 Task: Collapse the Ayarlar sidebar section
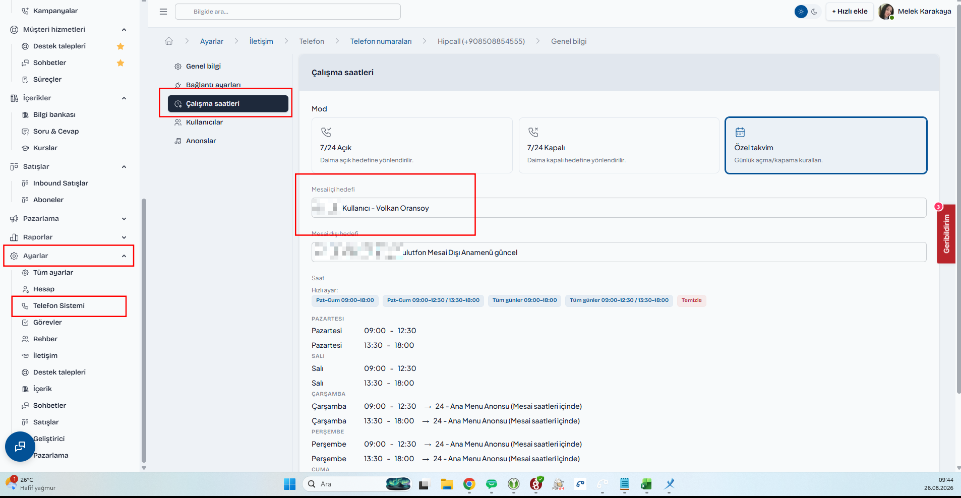coord(124,256)
